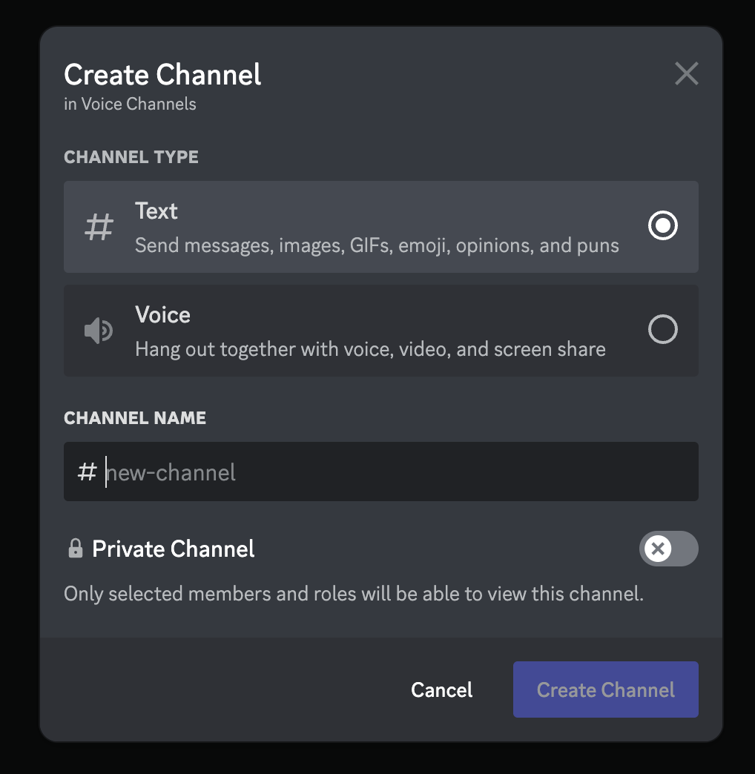Select the Voice channel radio button
Screen dimensions: 755x774
click(x=662, y=329)
